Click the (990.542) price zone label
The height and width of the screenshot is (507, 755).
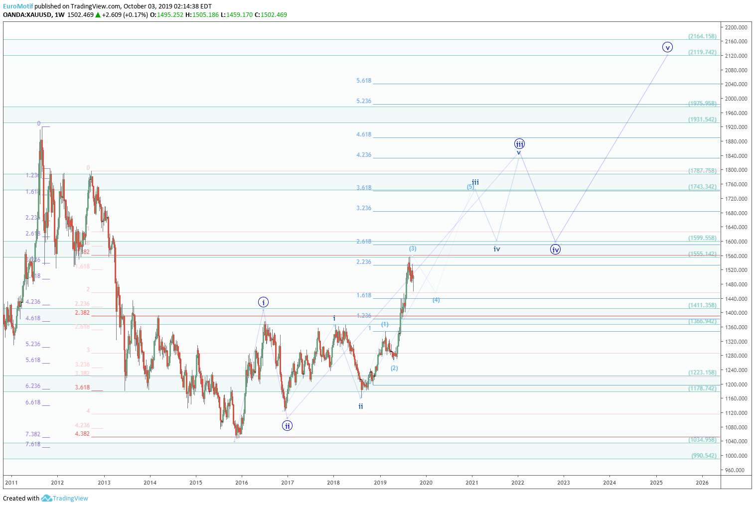pyautogui.click(x=704, y=456)
